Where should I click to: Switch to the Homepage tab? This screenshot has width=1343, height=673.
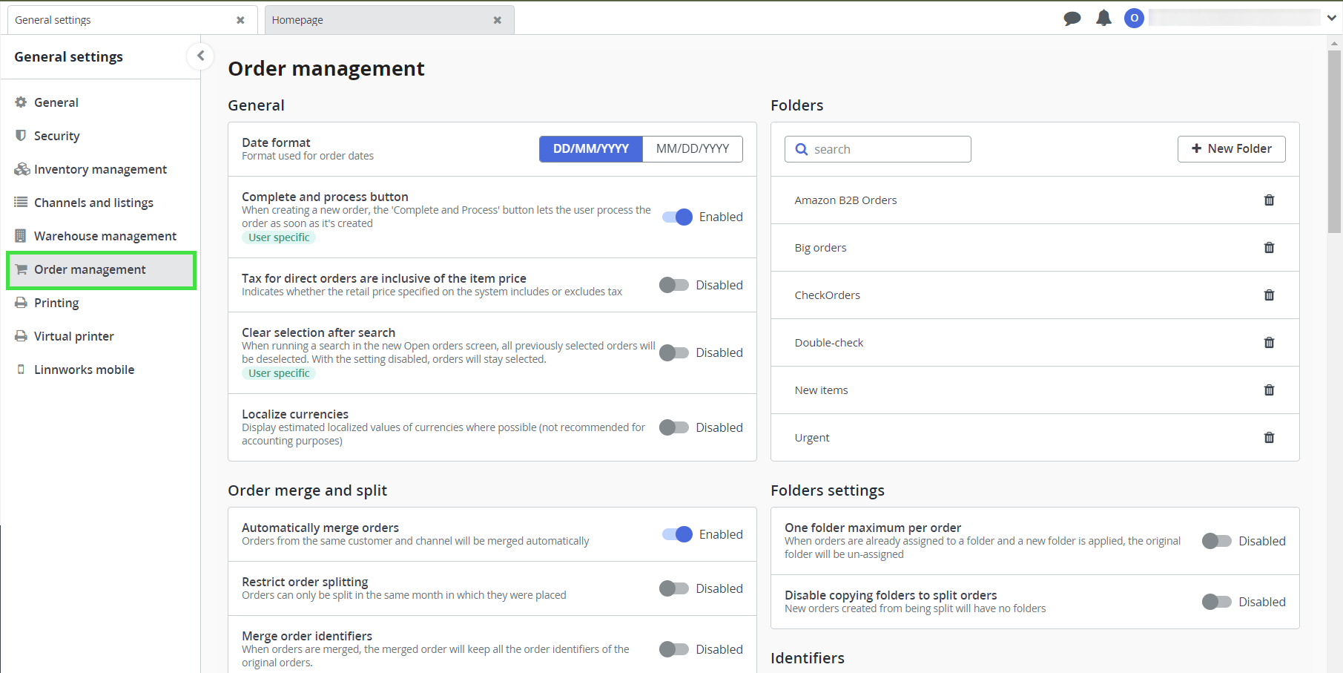point(371,20)
